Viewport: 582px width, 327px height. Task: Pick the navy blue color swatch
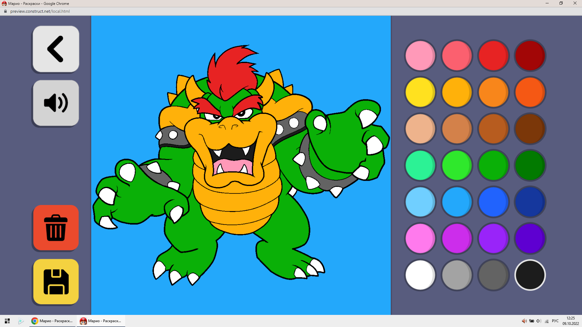pos(530,202)
